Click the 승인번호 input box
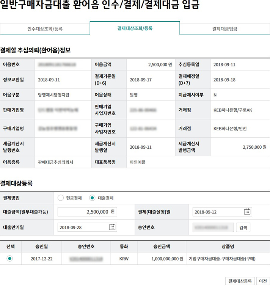 pos(213,227)
